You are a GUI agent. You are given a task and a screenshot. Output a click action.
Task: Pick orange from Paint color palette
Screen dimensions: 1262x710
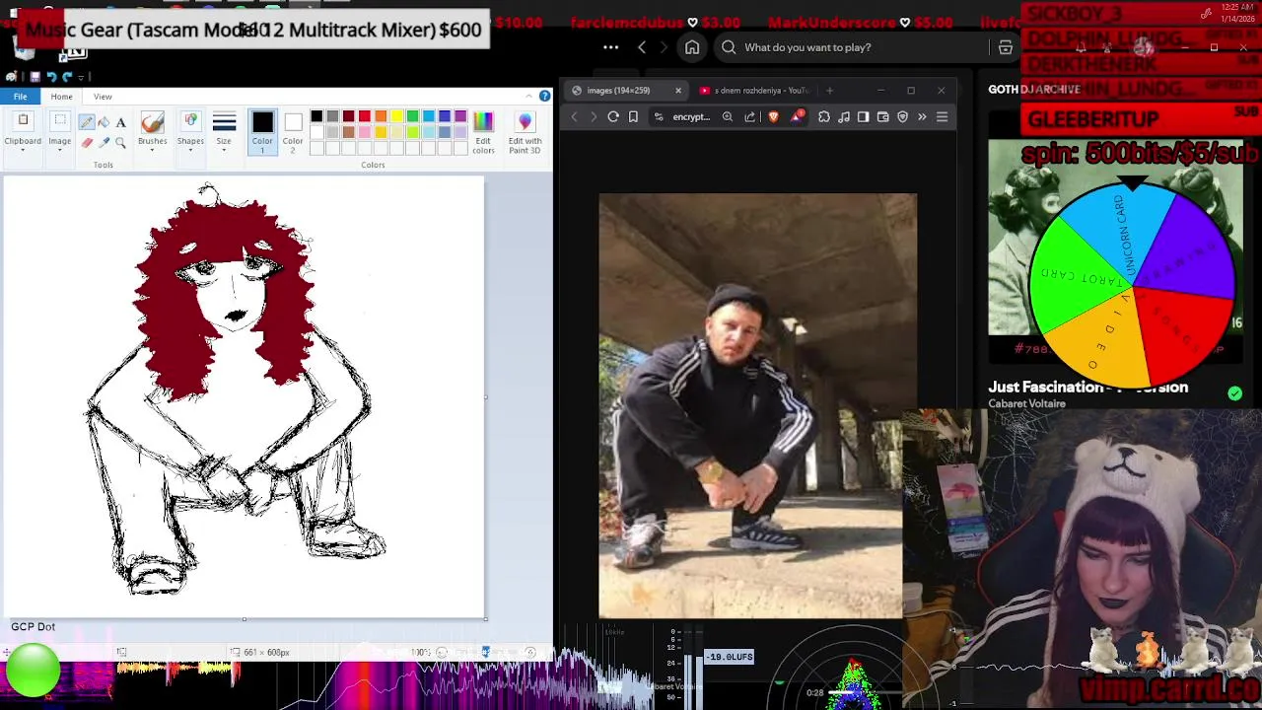click(381, 116)
